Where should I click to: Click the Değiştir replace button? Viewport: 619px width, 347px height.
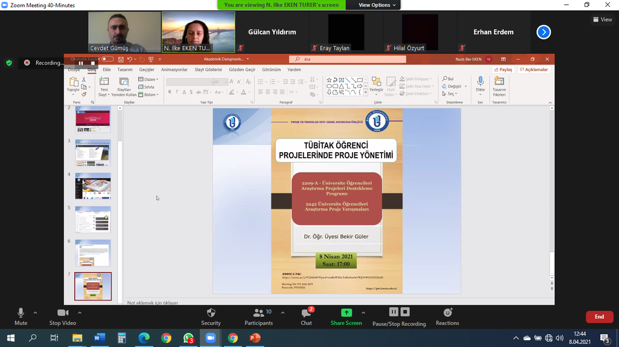click(454, 86)
